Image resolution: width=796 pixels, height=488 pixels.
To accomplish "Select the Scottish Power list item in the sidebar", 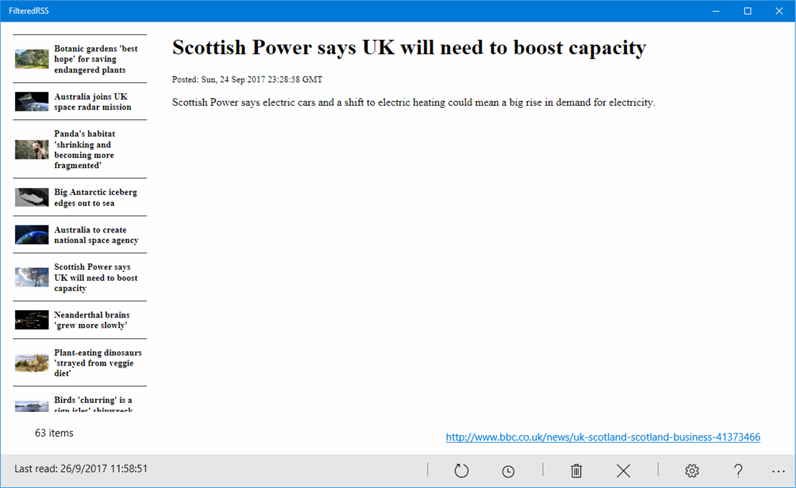I will pos(80,278).
